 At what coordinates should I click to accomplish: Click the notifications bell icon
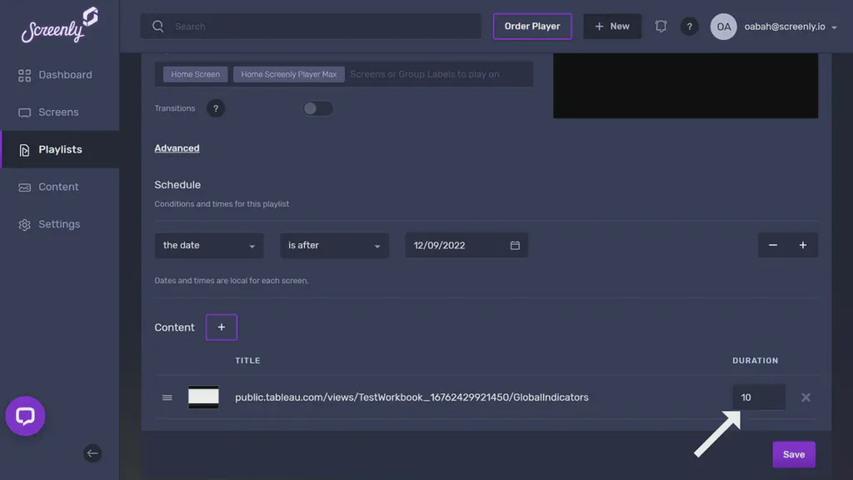coord(661,27)
